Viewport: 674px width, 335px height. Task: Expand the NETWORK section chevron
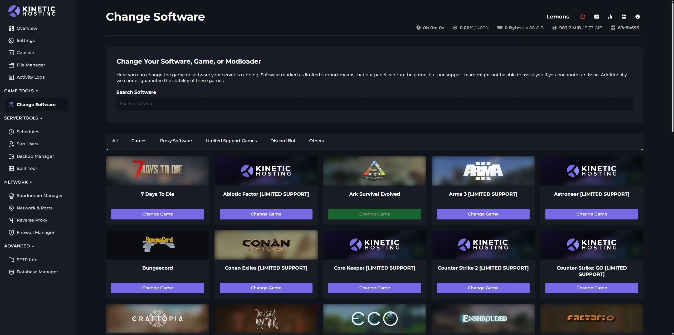[31, 182]
